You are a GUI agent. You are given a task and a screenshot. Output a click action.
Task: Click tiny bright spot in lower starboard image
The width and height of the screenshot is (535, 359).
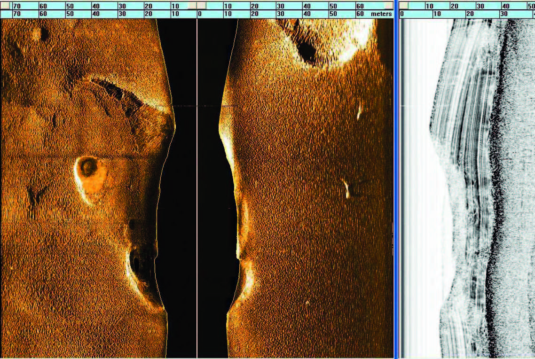(307, 303)
